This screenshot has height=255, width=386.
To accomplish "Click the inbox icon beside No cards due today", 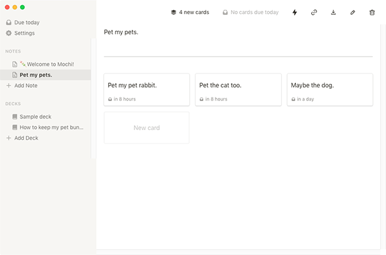I will click(225, 12).
